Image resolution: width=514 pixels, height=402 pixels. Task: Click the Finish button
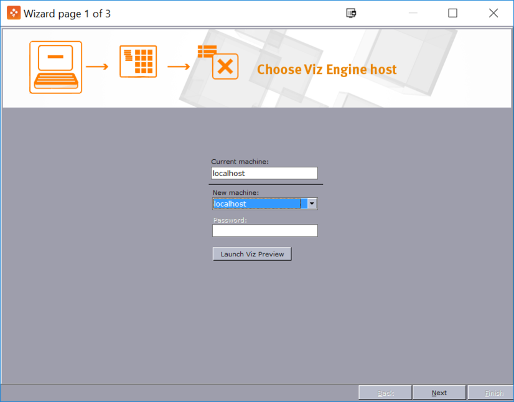click(491, 393)
